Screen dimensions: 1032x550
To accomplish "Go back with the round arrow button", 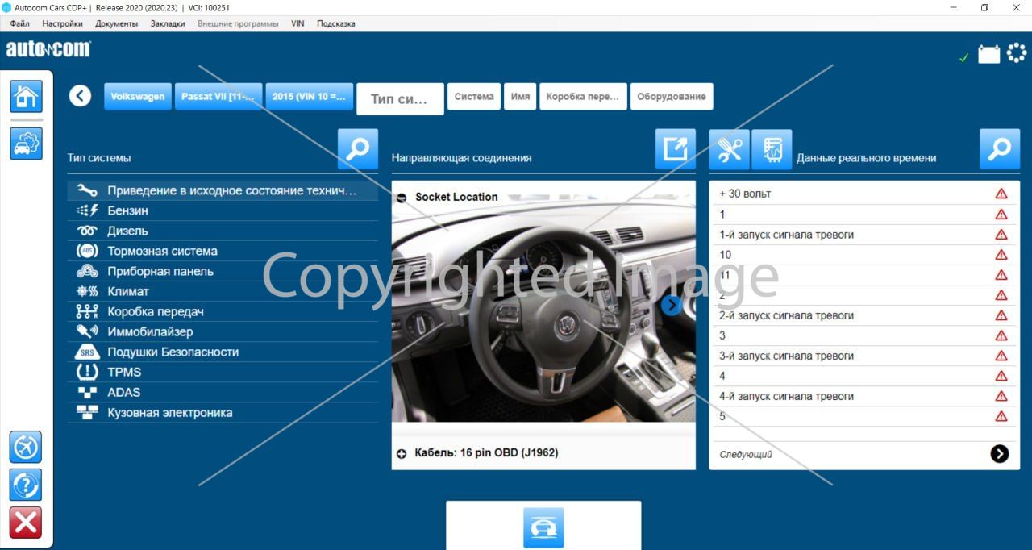I will tap(80, 96).
